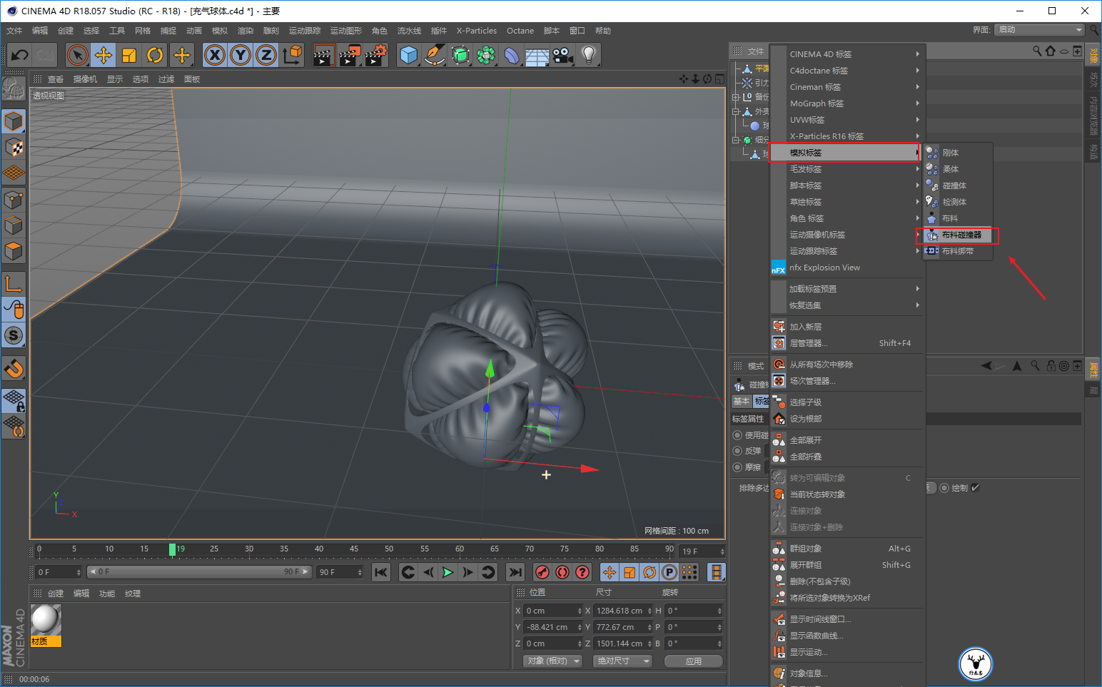The image size is (1102, 687).
Task: Toggle the X axis lock
Action: [x=214, y=55]
